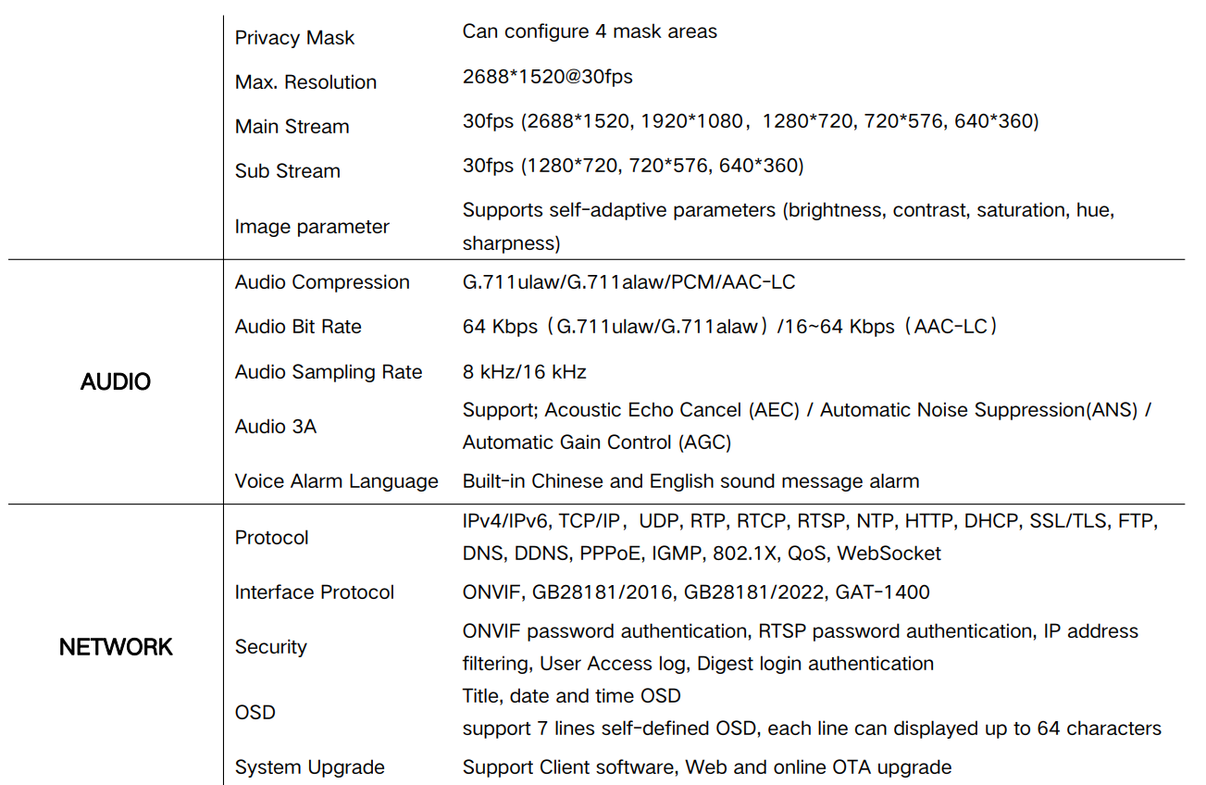
Task: Click the G.711ulaw/G.711alaw/PCM/AAC-LC compression value
Action: coord(628,282)
